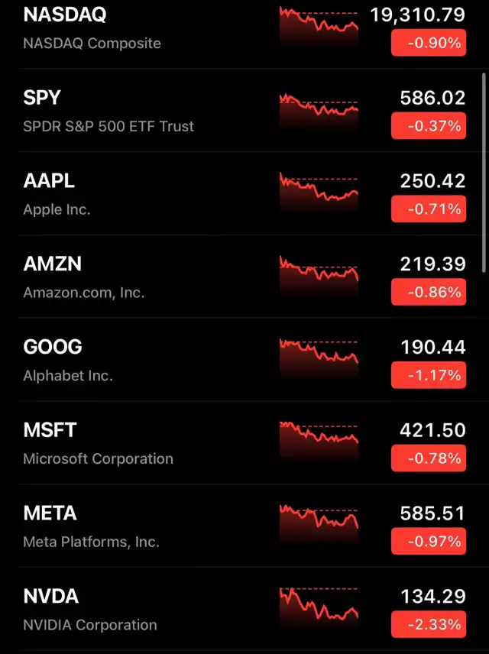Select the Meta Platforms, Inc. label
The image size is (489, 654).
[x=91, y=542]
